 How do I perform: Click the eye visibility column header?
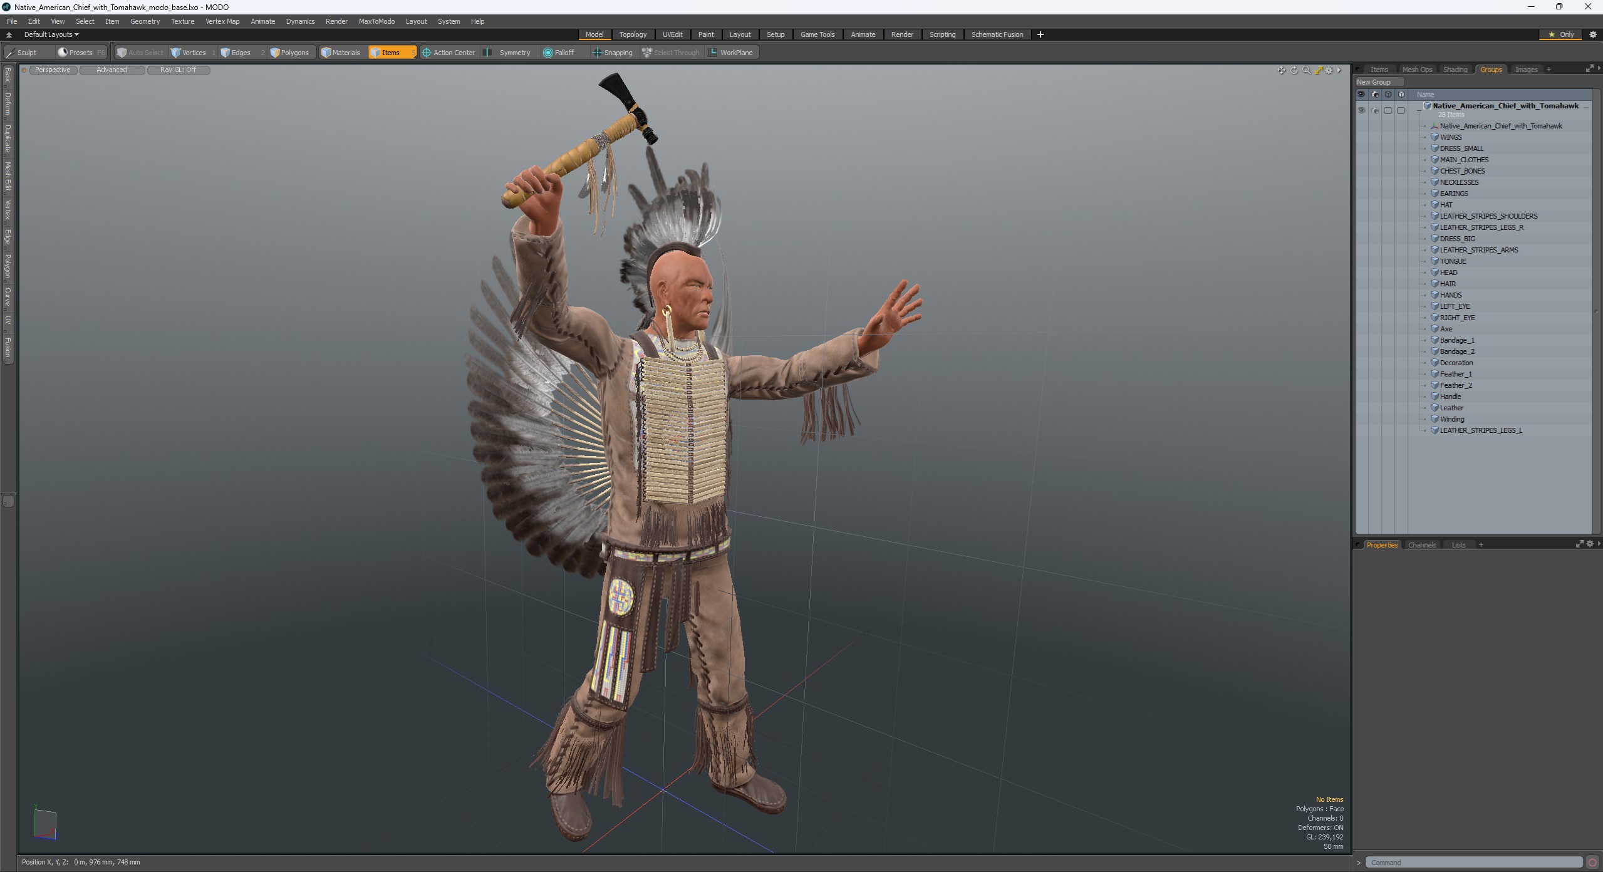pyautogui.click(x=1361, y=95)
